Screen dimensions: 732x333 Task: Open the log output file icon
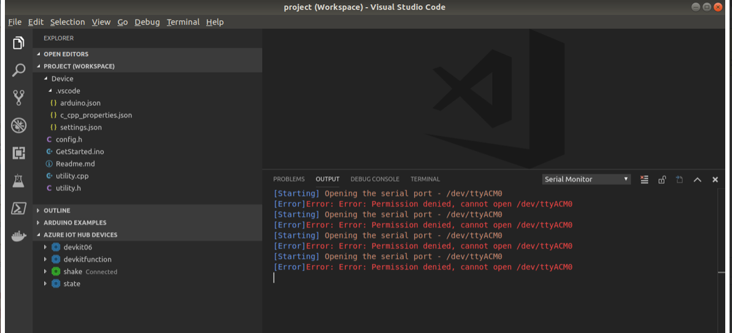680,179
